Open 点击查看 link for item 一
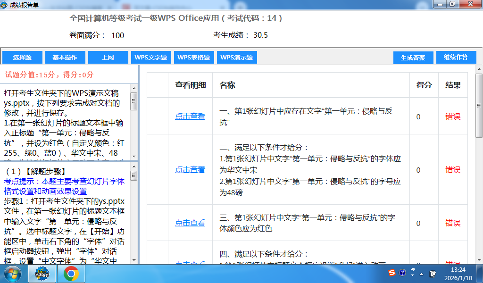 tap(190, 117)
